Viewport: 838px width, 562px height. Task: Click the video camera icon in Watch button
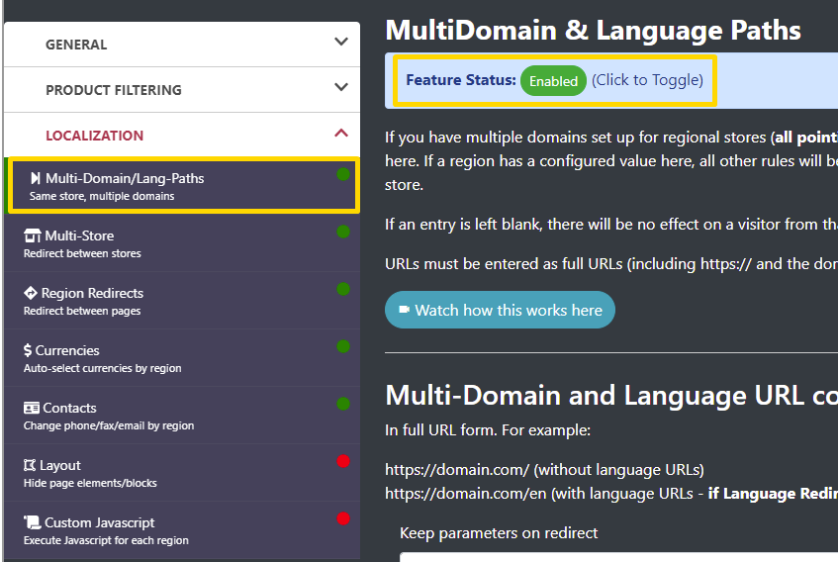[x=404, y=310]
